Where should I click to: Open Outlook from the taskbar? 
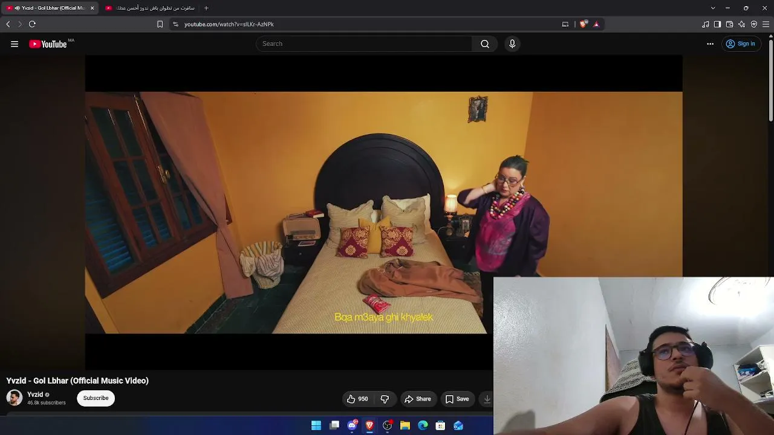(x=458, y=425)
